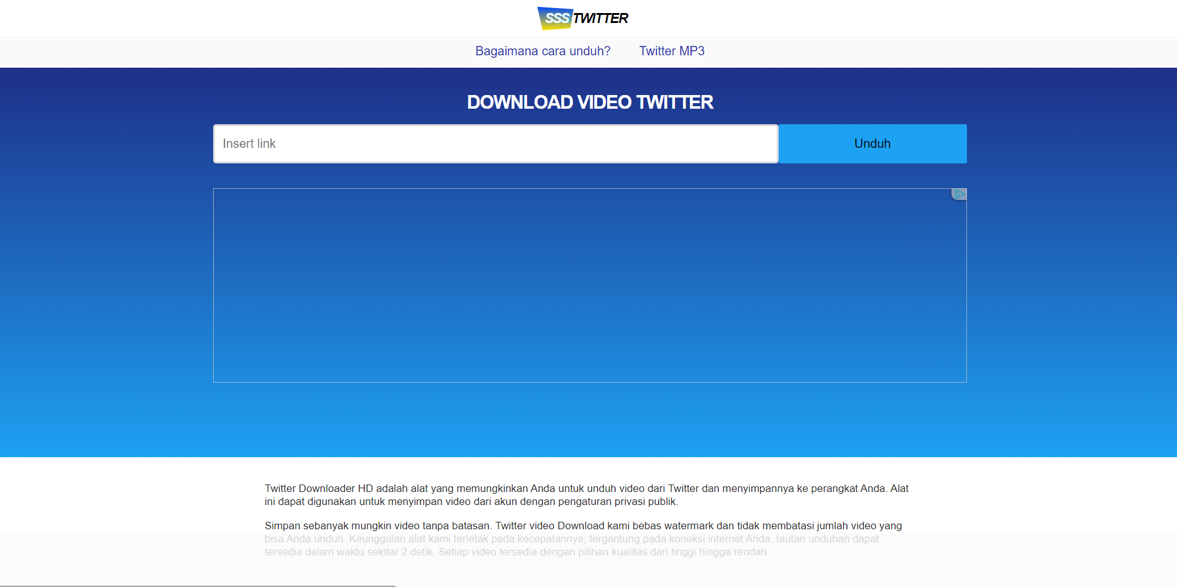Click the "Twitter Downloader HD" description paragraph
The width and height of the screenshot is (1177, 587).
[587, 495]
